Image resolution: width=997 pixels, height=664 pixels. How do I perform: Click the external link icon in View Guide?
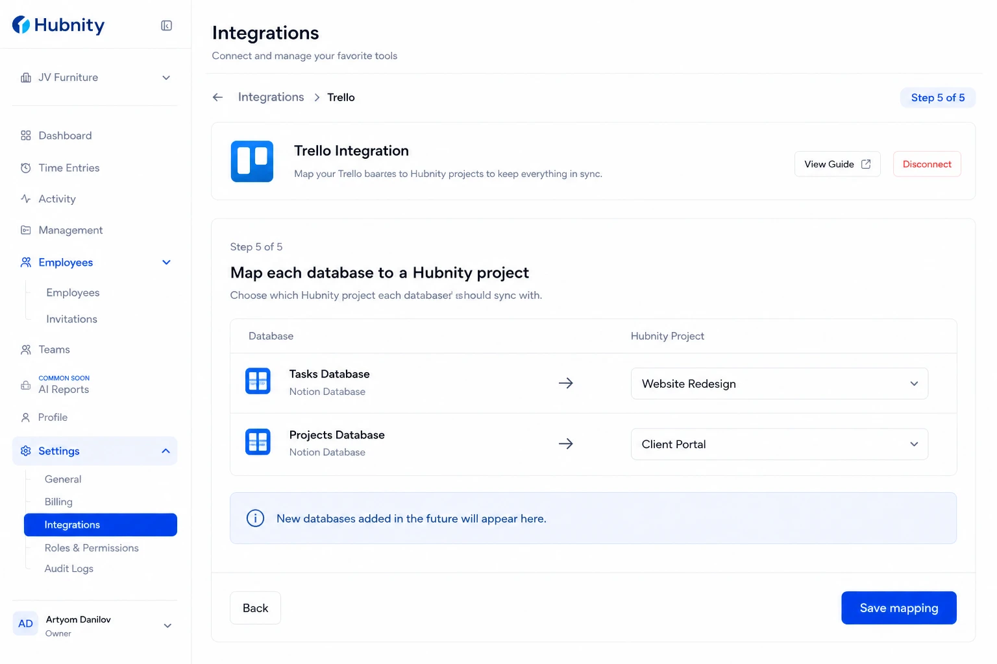click(x=866, y=164)
